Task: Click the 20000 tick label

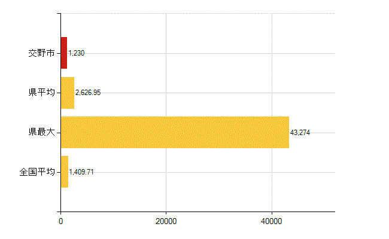Action: [166, 221]
